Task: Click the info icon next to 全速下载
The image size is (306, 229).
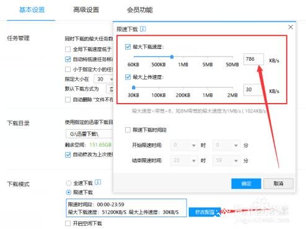Action: 98,182
